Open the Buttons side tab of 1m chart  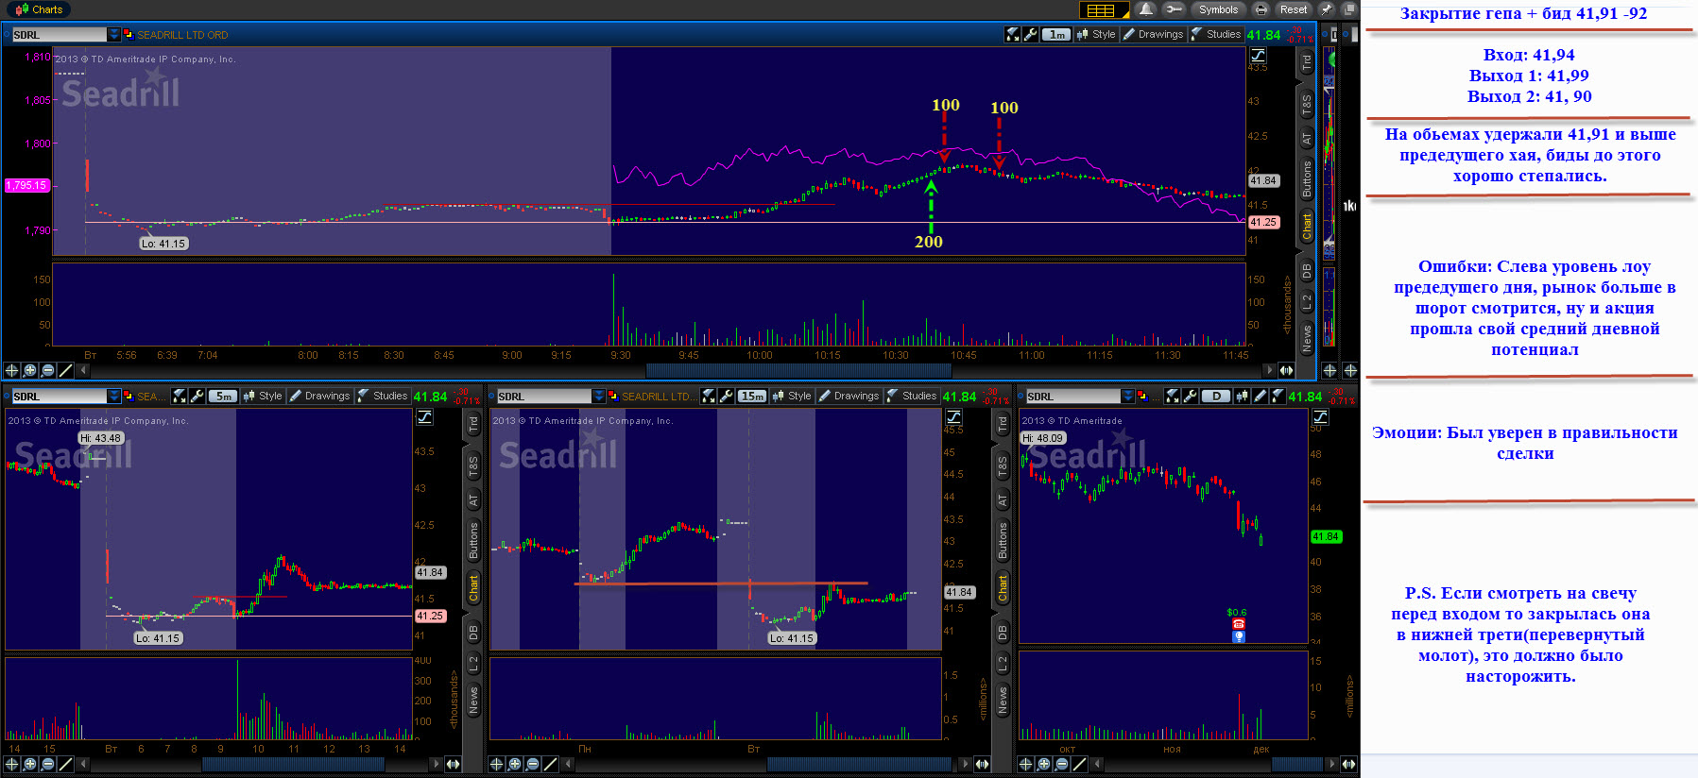point(1307,178)
